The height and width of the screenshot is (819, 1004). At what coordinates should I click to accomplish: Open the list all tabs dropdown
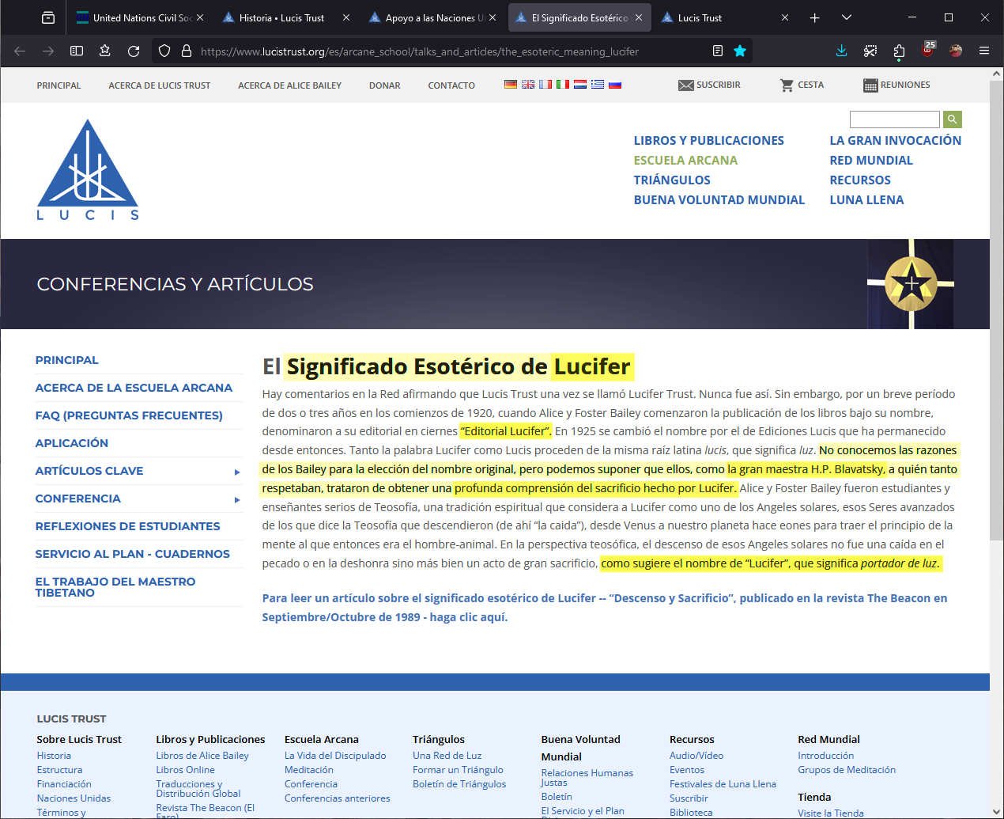tap(847, 17)
